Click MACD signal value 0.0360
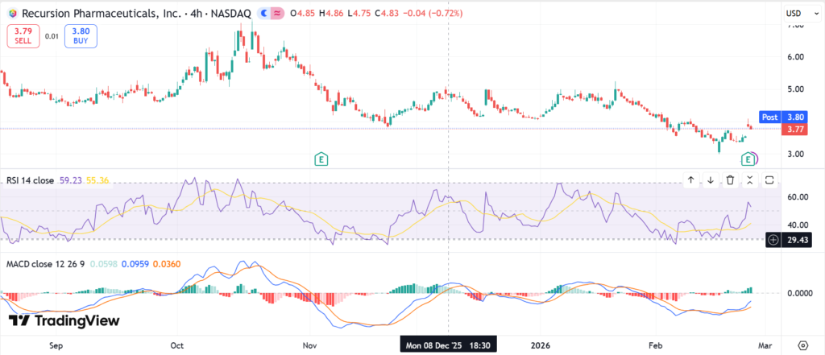Screen dimensions: 825x355 coord(167,263)
